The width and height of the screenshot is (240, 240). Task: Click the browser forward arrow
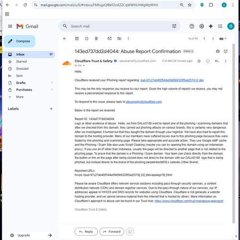click(x=16, y=5)
